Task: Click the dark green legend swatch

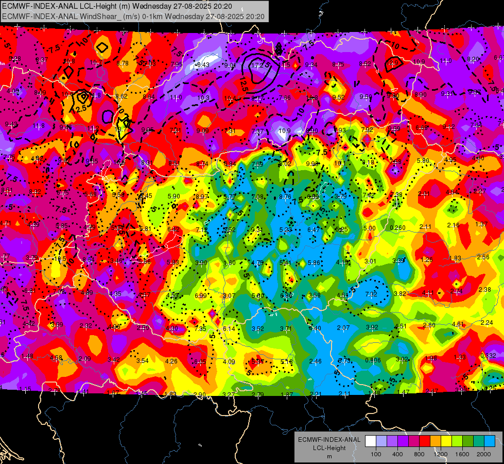Action: 468,441
